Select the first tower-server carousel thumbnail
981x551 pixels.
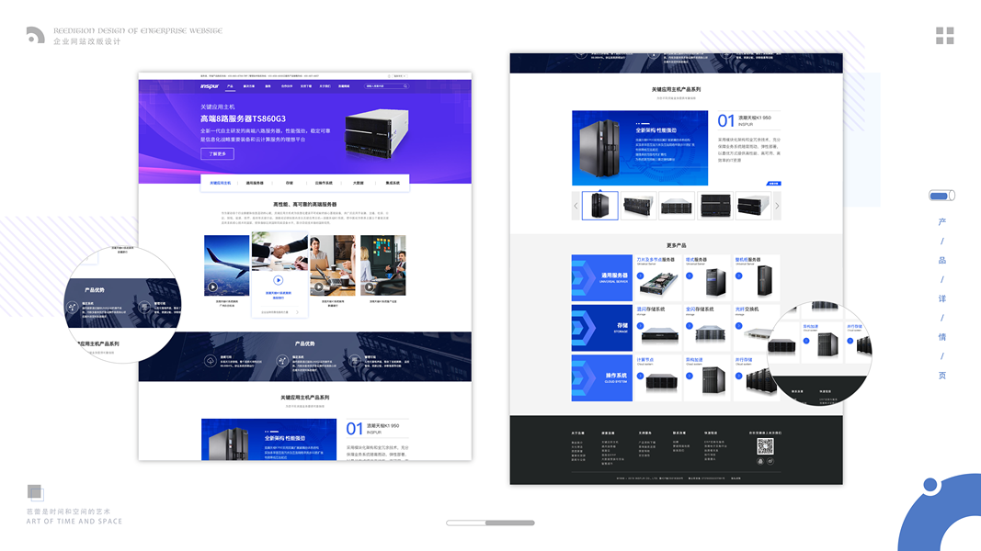(600, 206)
